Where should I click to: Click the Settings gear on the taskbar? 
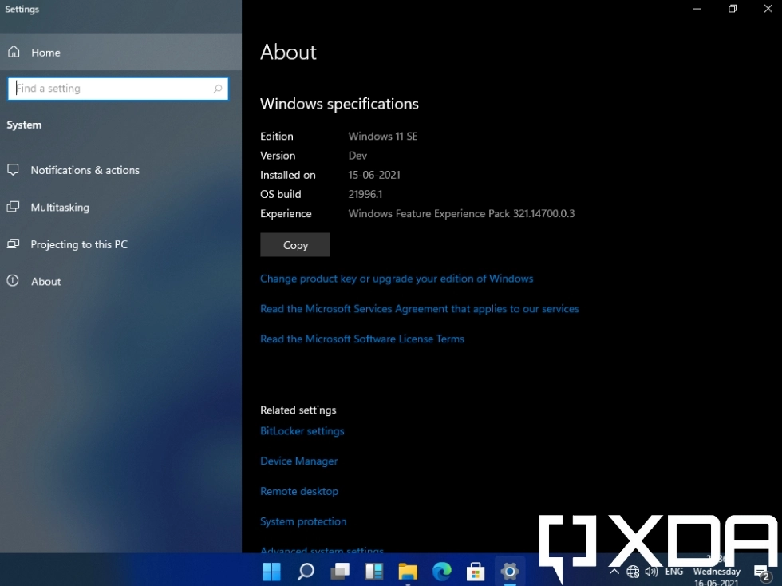pyautogui.click(x=509, y=572)
